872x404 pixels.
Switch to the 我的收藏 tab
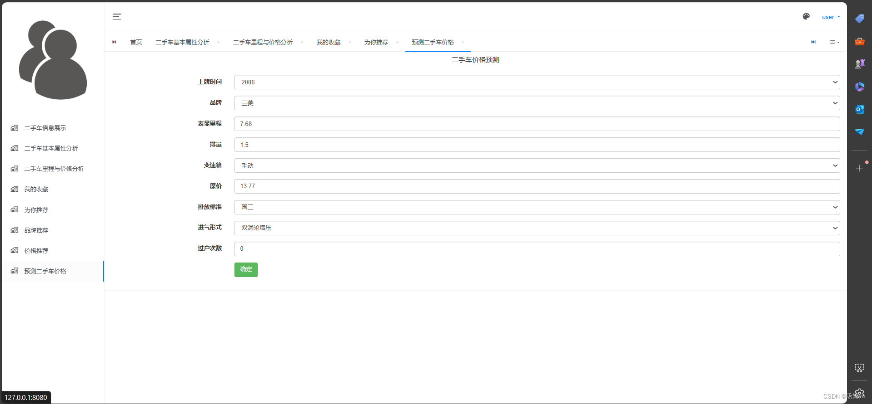[x=329, y=42]
